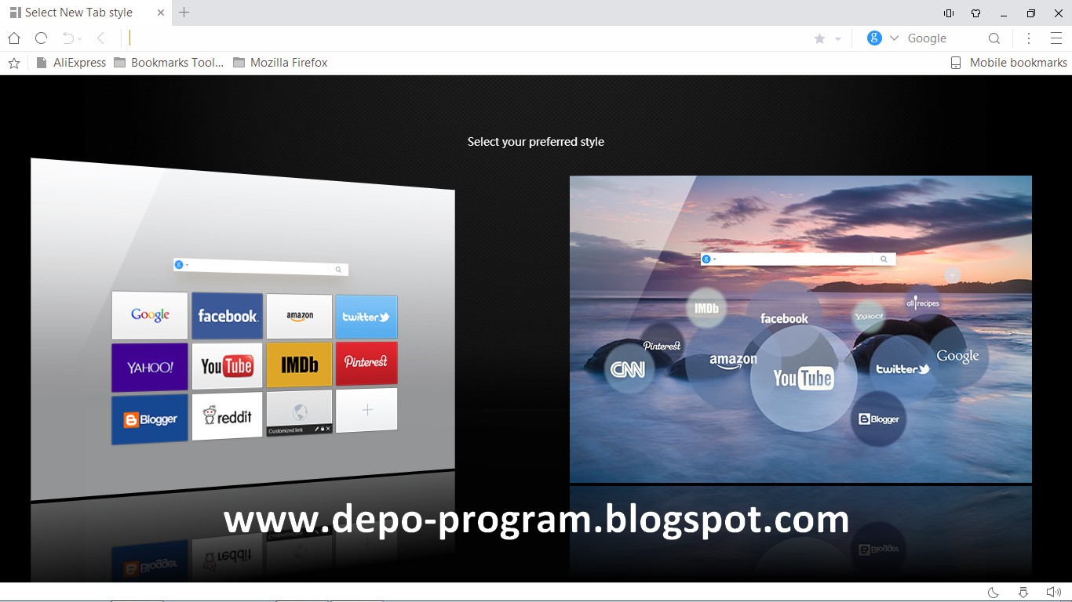1072x602 pixels.
Task: Open the skin shirt icon in title bar
Action: tap(975, 13)
